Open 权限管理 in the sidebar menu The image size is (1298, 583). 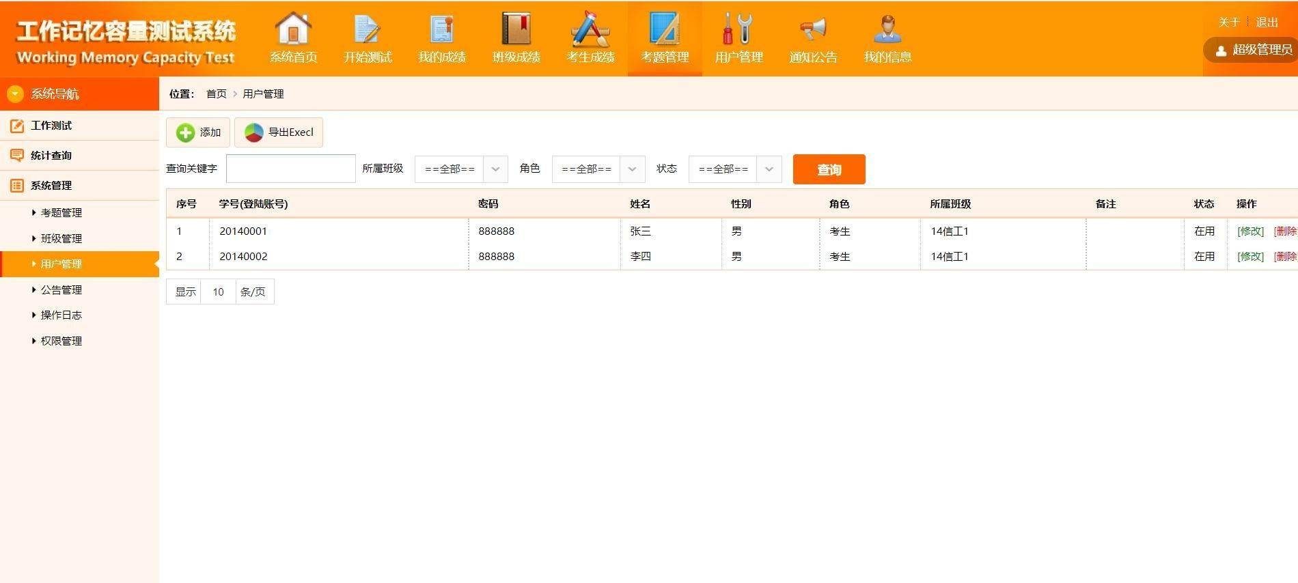61,341
